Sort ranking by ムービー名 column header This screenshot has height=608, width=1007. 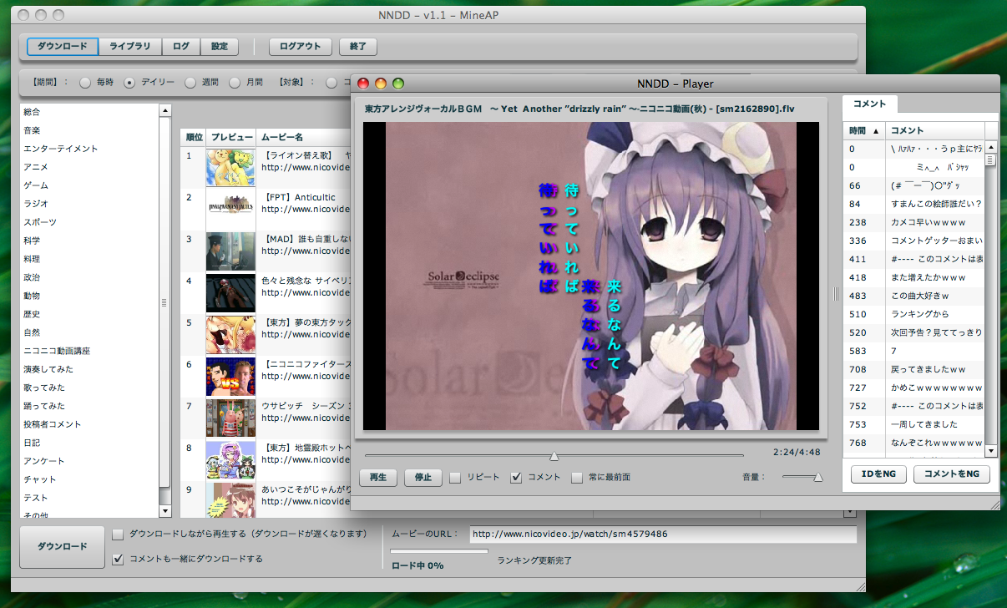coord(303,136)
